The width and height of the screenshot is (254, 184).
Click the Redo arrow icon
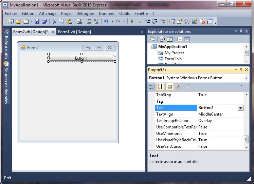point(118,21)
